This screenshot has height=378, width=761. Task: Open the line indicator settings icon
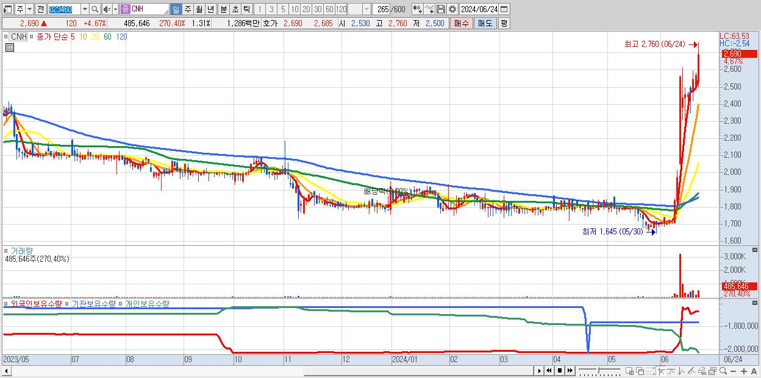tap(429, 9)
